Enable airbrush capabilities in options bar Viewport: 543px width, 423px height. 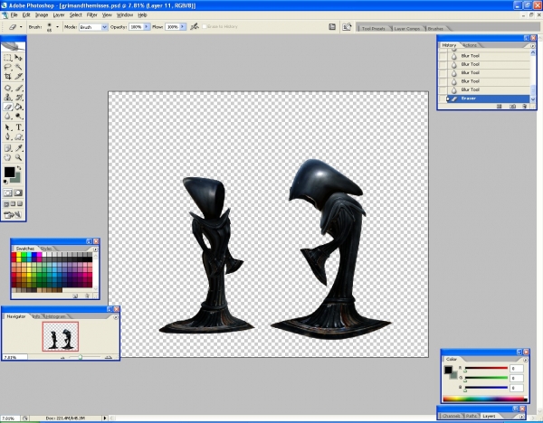(195, 26)
